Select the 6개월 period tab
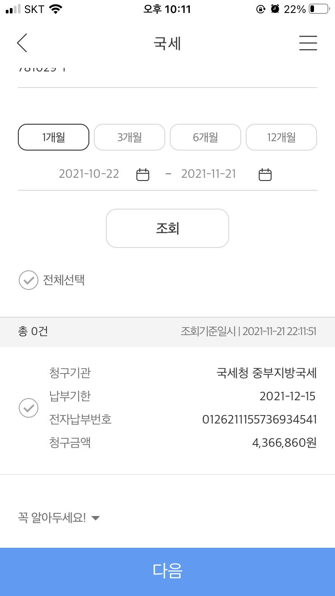The width and height of the screenshot is (335, 596). tap(205, 137)
